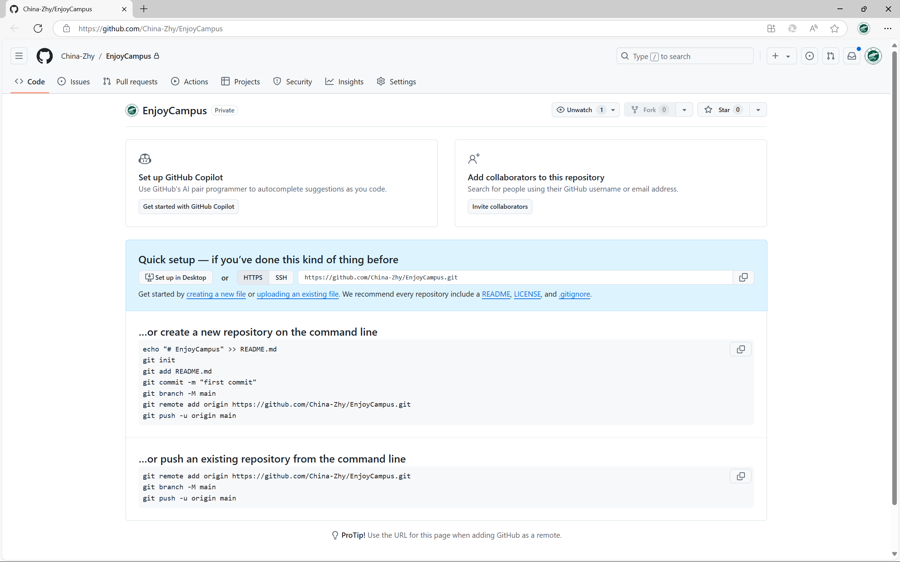Click EnjoyCampus breadcrumb link in header

pyautogui.click(x=128, y=56)
